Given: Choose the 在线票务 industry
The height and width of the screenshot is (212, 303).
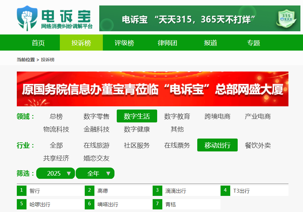Looking at the screenshot, I should click(x=177, y=145).
